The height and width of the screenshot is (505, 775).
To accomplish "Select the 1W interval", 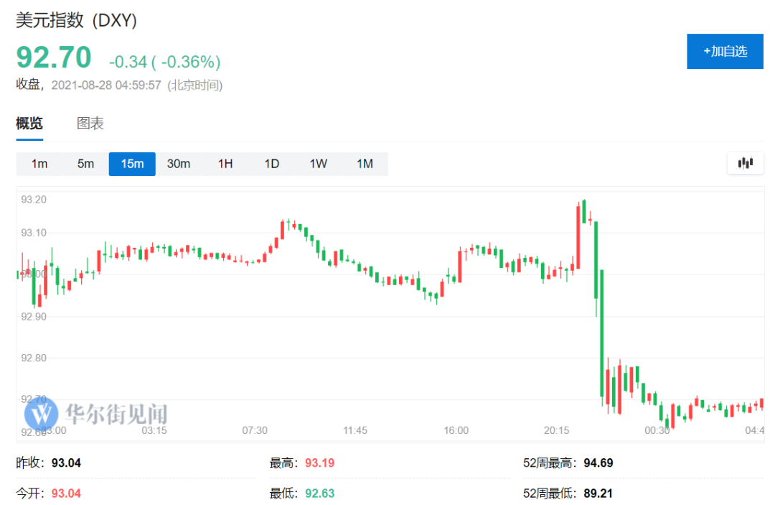I will point(319,164).
